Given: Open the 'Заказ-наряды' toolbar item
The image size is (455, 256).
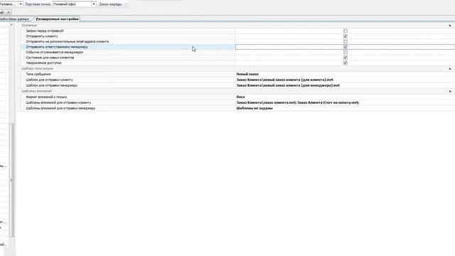Looking at the screenshot, I should (110, 4).
